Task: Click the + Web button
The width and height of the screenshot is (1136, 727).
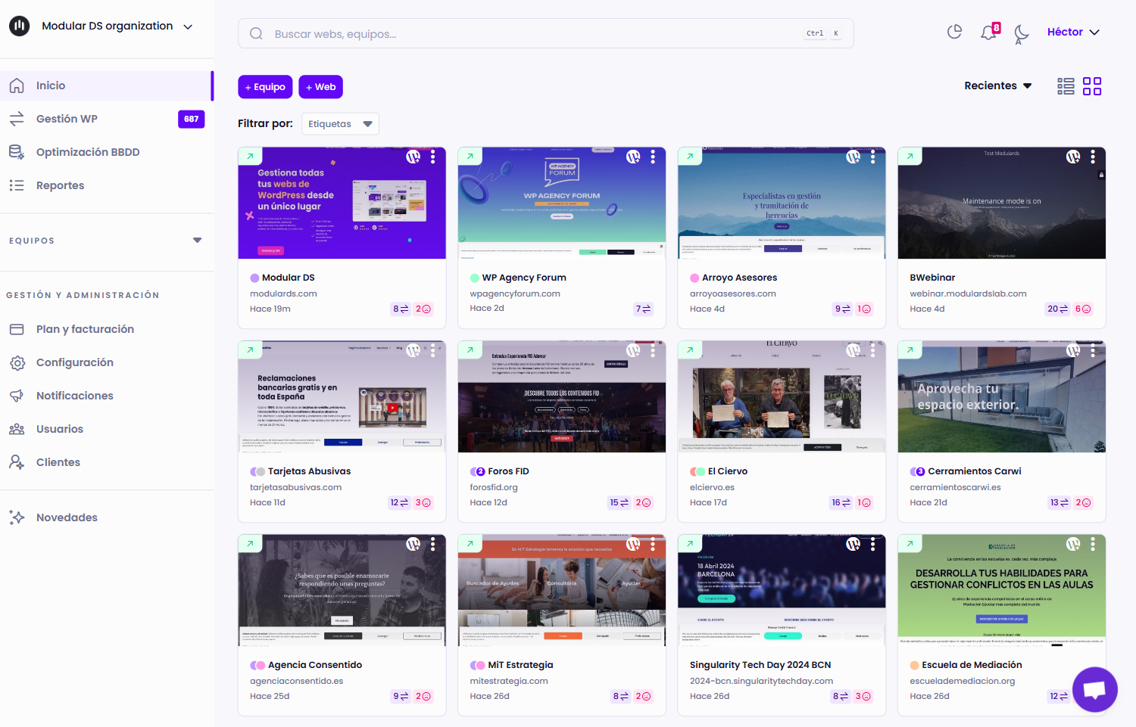Action: tap(320, 87)
